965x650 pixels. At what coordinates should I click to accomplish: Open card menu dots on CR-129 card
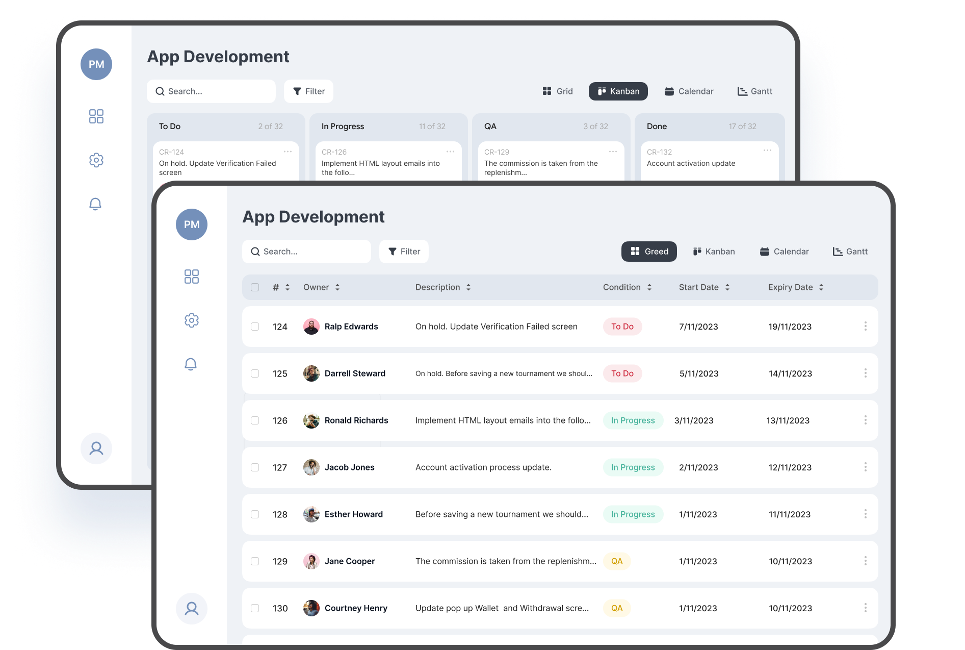pyautogui.click(x=613, y=152)
